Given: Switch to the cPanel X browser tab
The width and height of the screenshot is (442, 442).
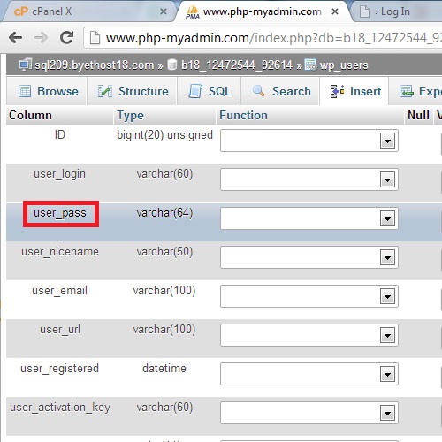Looking at the screenshot, I should click(x=88, y=11).
